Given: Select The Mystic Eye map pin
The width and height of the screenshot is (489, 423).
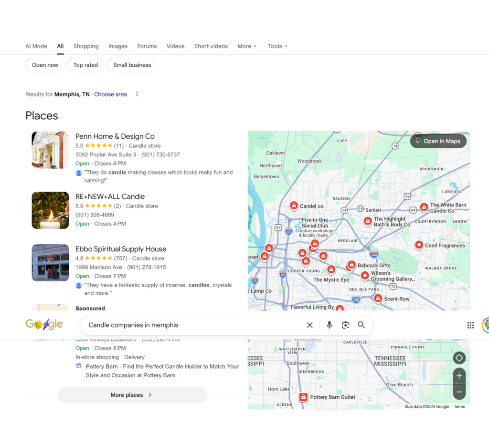Looking at the screenshot, I should click(x=331, y=269).
